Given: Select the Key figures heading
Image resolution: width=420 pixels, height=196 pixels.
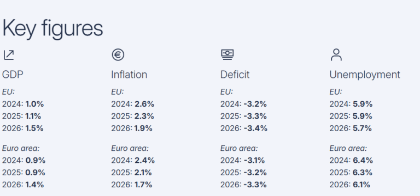Looking at the screenshot, I should 52,29.
